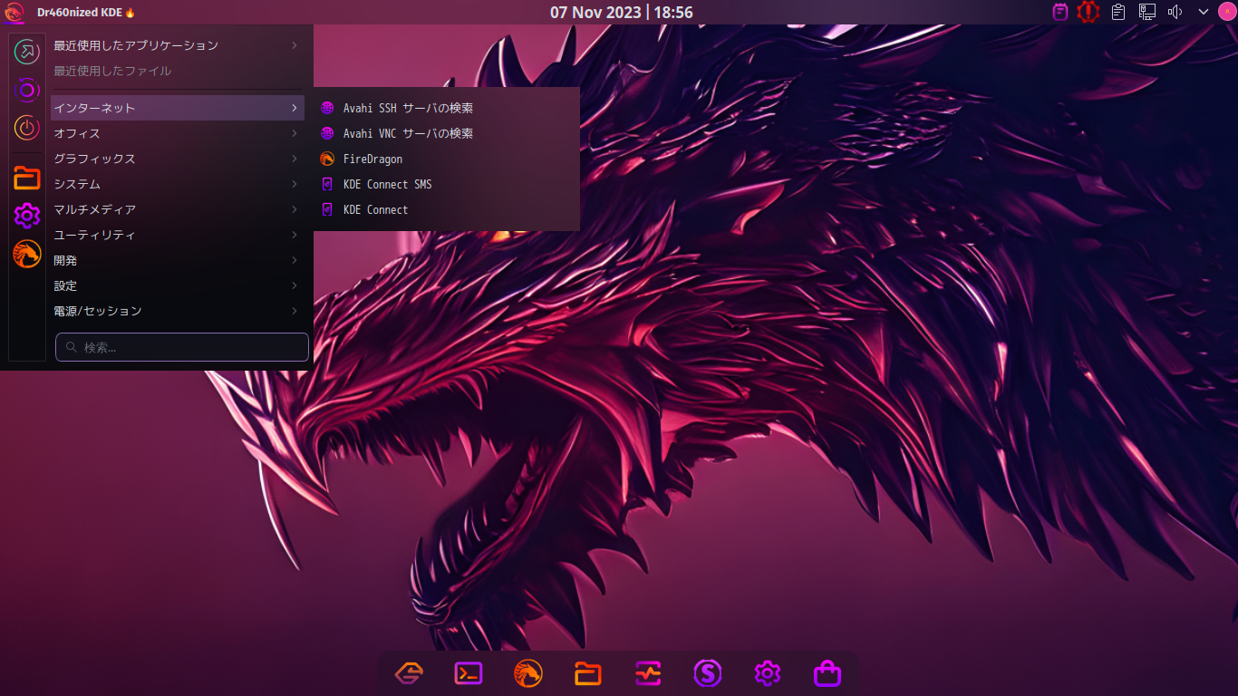Expand the 設定 category chevron

(x=295, y=285)
